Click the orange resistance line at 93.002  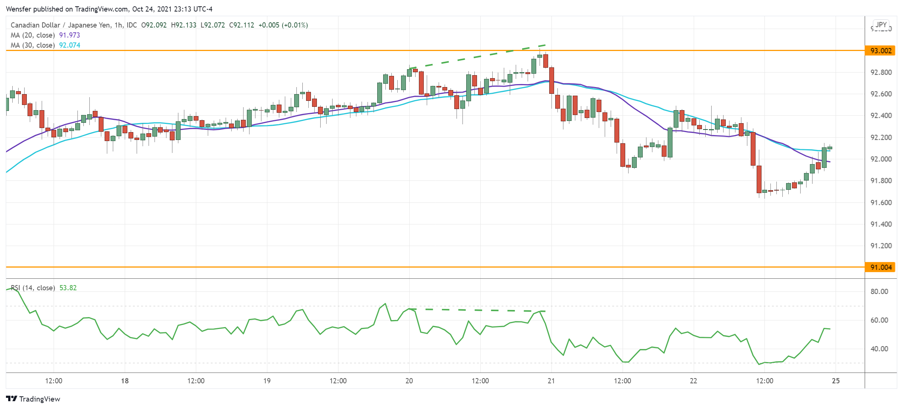point(261,50)
